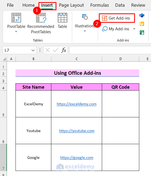This screenshot has width=151, height=176.
Task: Click the Visio Data Visualizer add-in icon
Action: (142, 15)
